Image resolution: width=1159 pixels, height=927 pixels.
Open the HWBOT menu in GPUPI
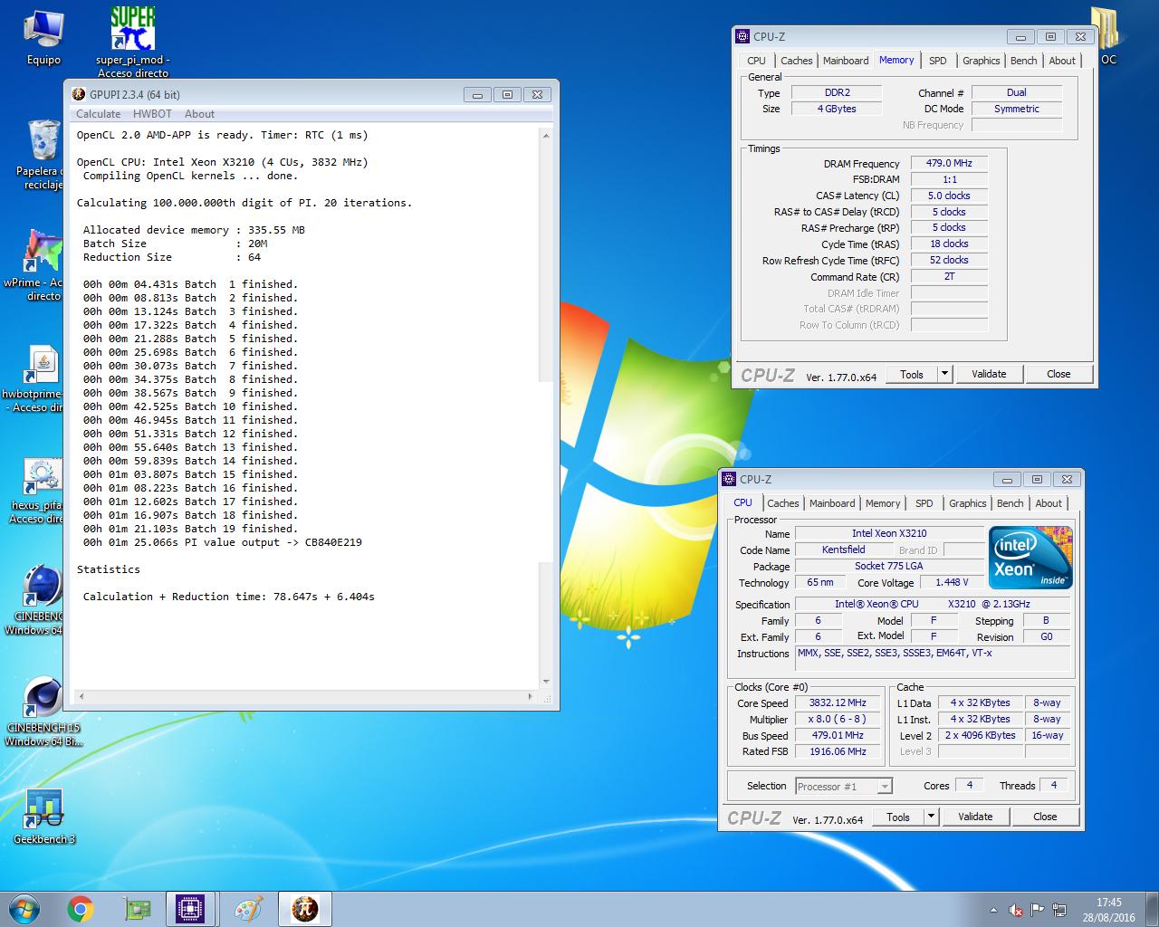(x=152, y=114)
